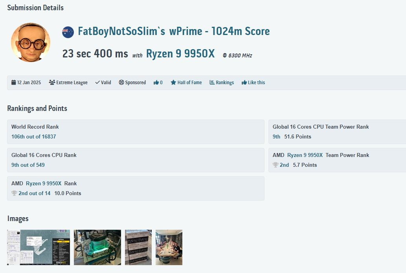This screenshot has width=406, height=273.
Task: Click Global 16 Cores CPU Team Power Rank label
Action: point(321,127)
